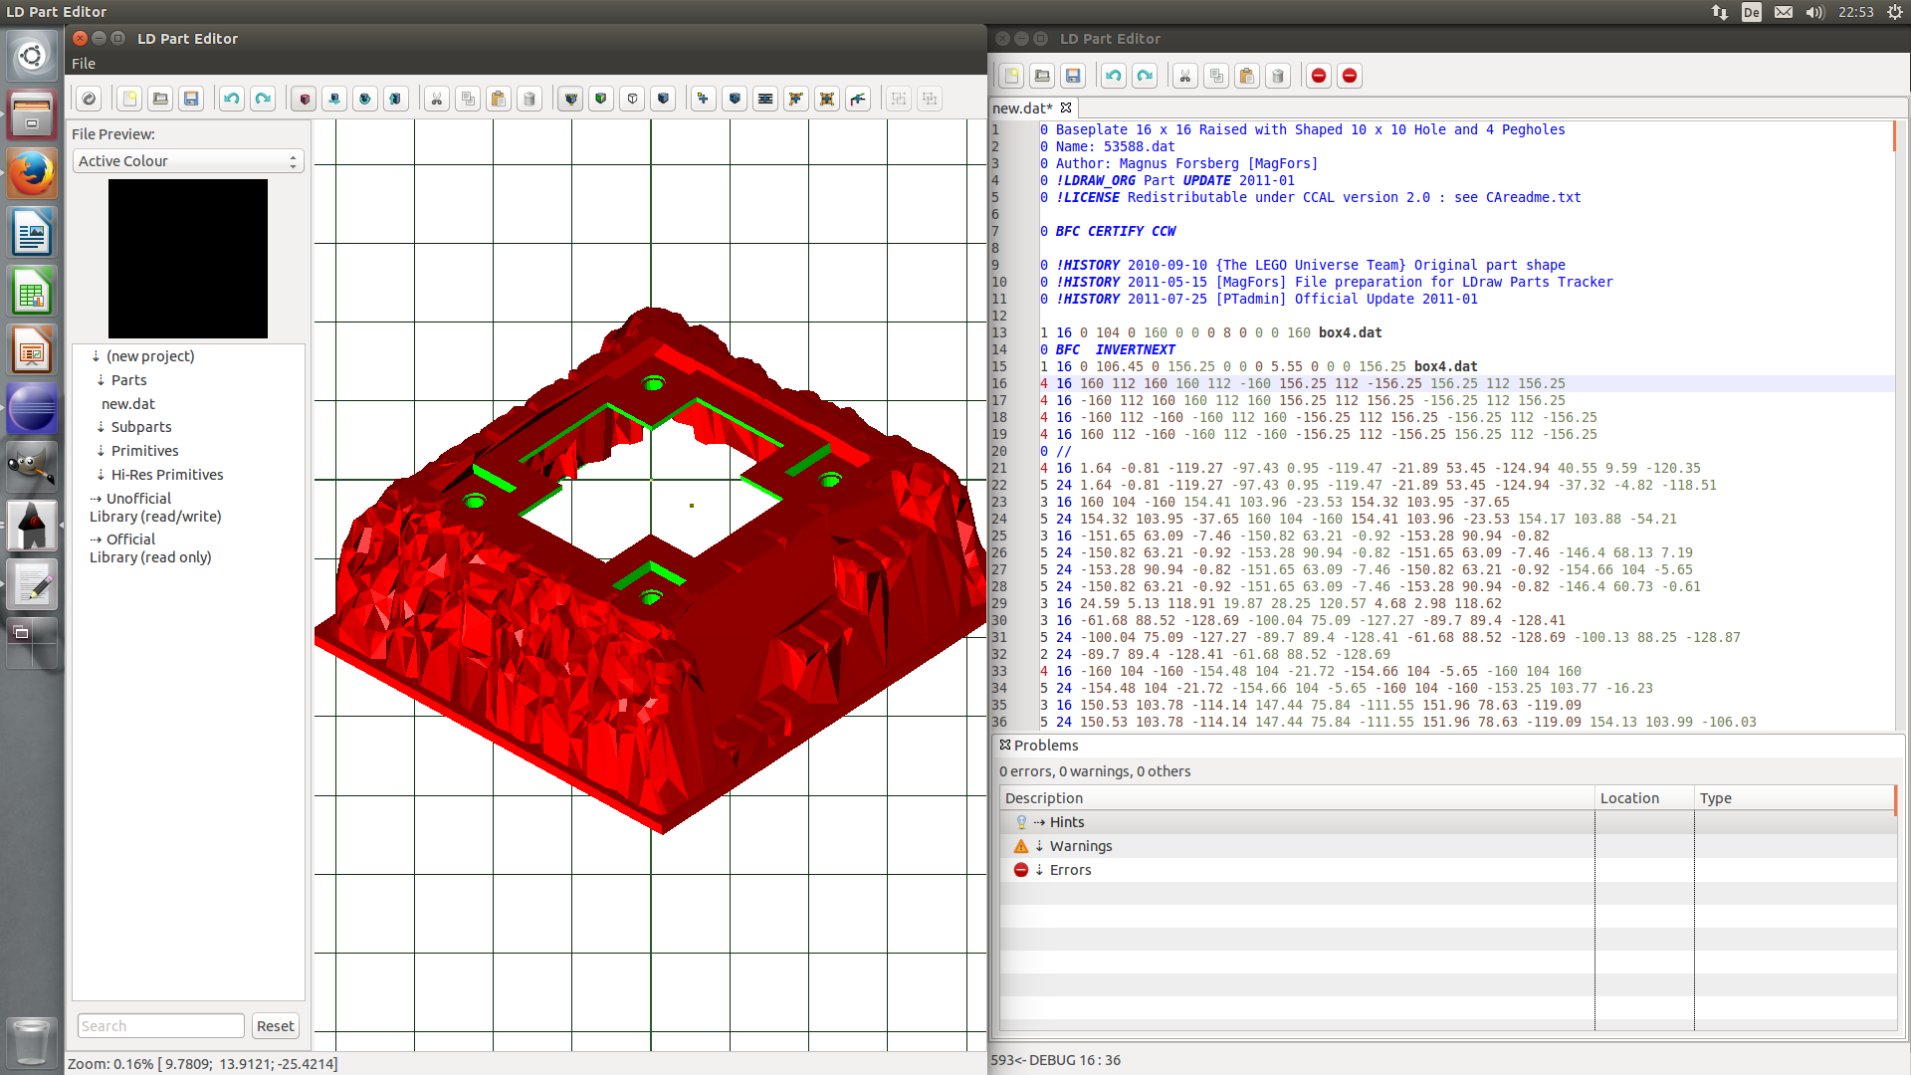Click Paste clipboard icon in text editor toolbar
1911x1075 pixels.
pos(1247,76)
